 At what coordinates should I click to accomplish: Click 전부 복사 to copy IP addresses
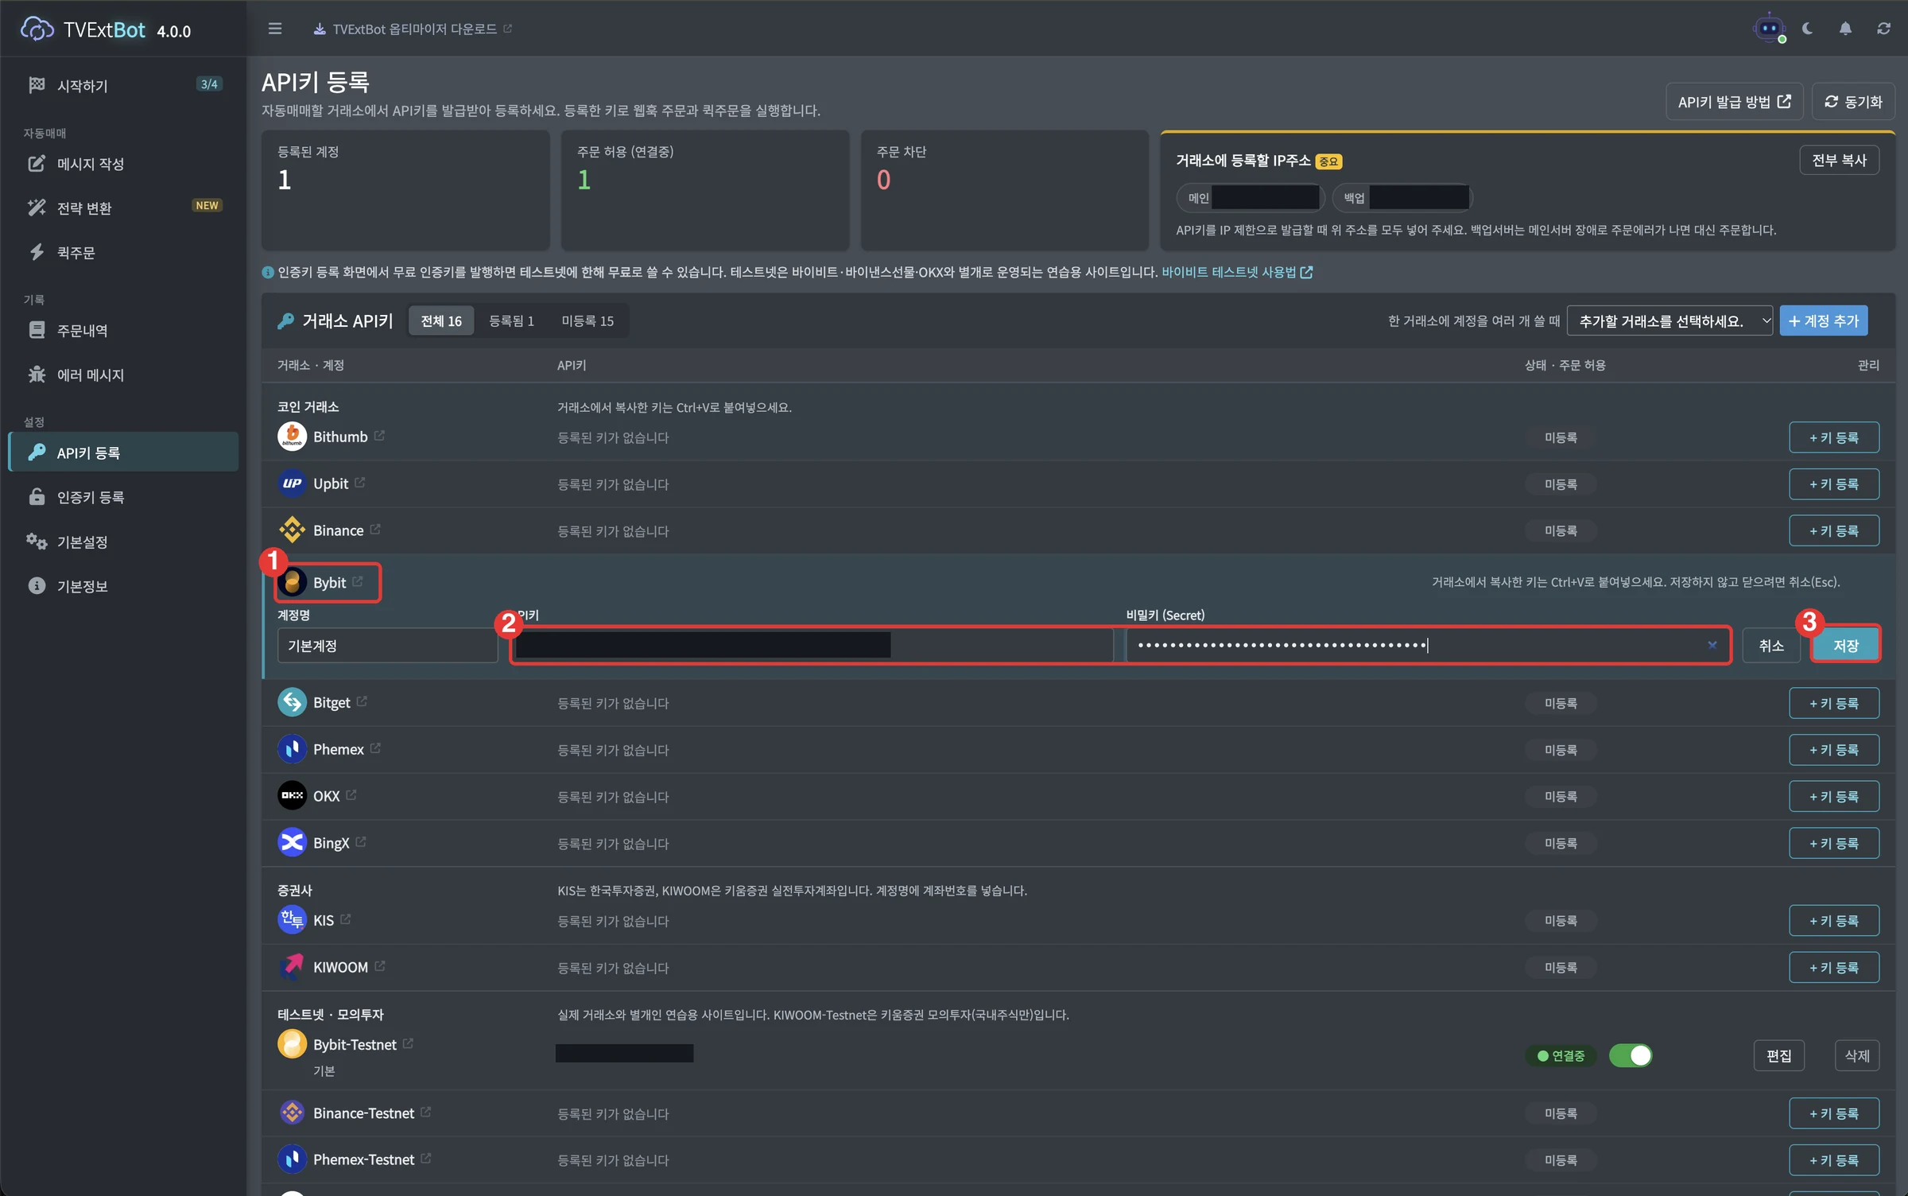tap(1839, 160)
